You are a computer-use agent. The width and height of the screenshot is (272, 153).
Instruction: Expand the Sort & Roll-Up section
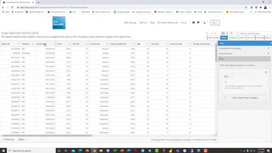coord(244,54)
